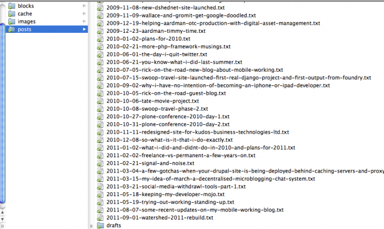Click file icon for 2011-02-02-freelance-vs-permanent-a-few-years-on.txt

(x=100, y=156)
